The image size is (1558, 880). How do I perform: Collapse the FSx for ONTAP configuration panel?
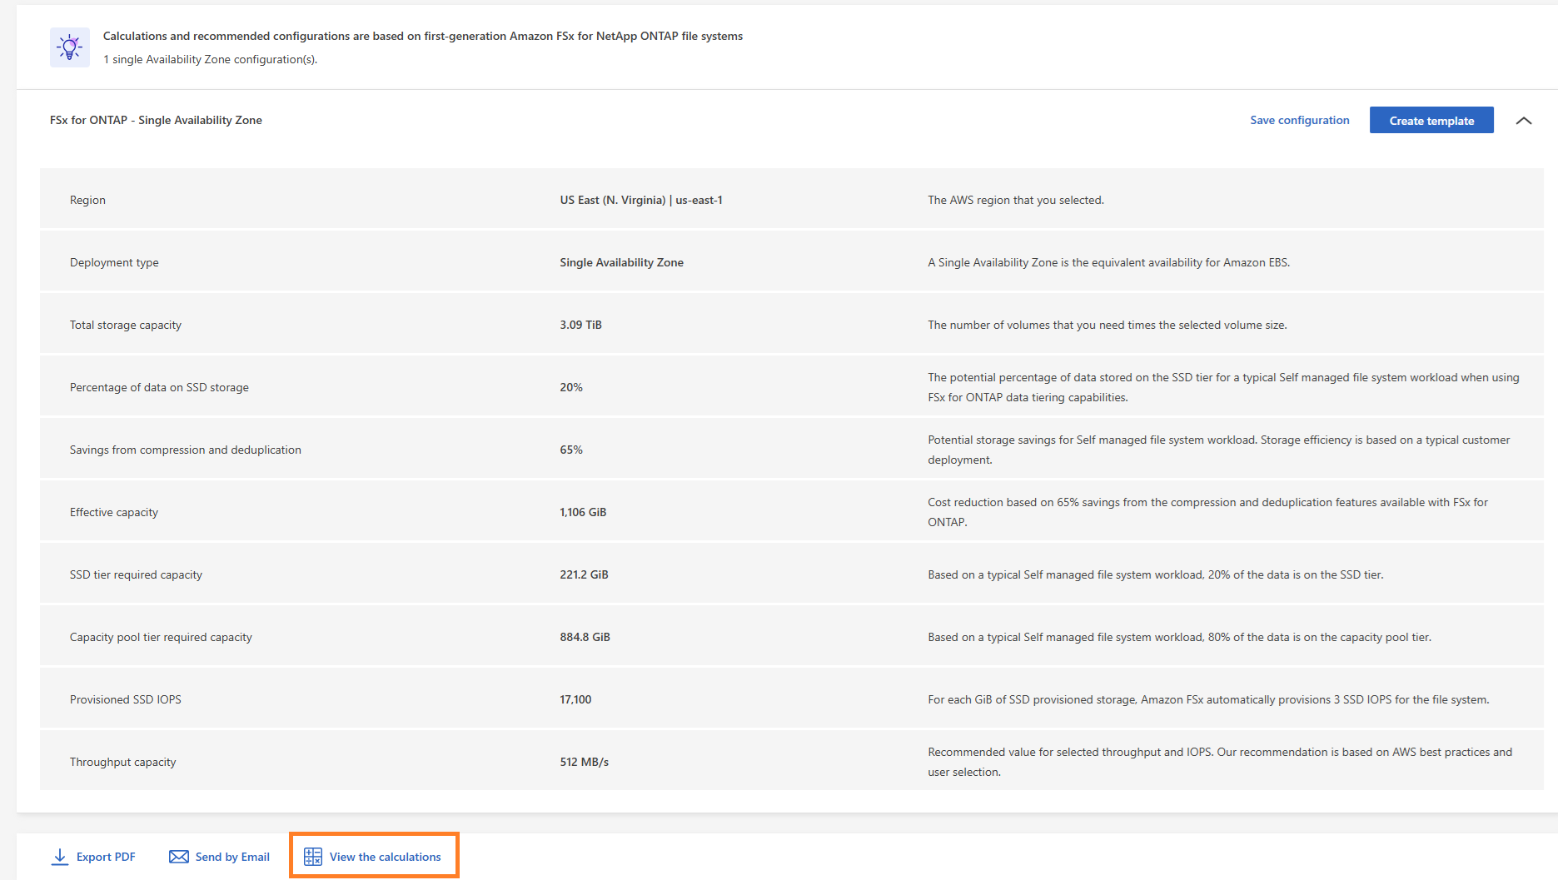(1524, 120)
